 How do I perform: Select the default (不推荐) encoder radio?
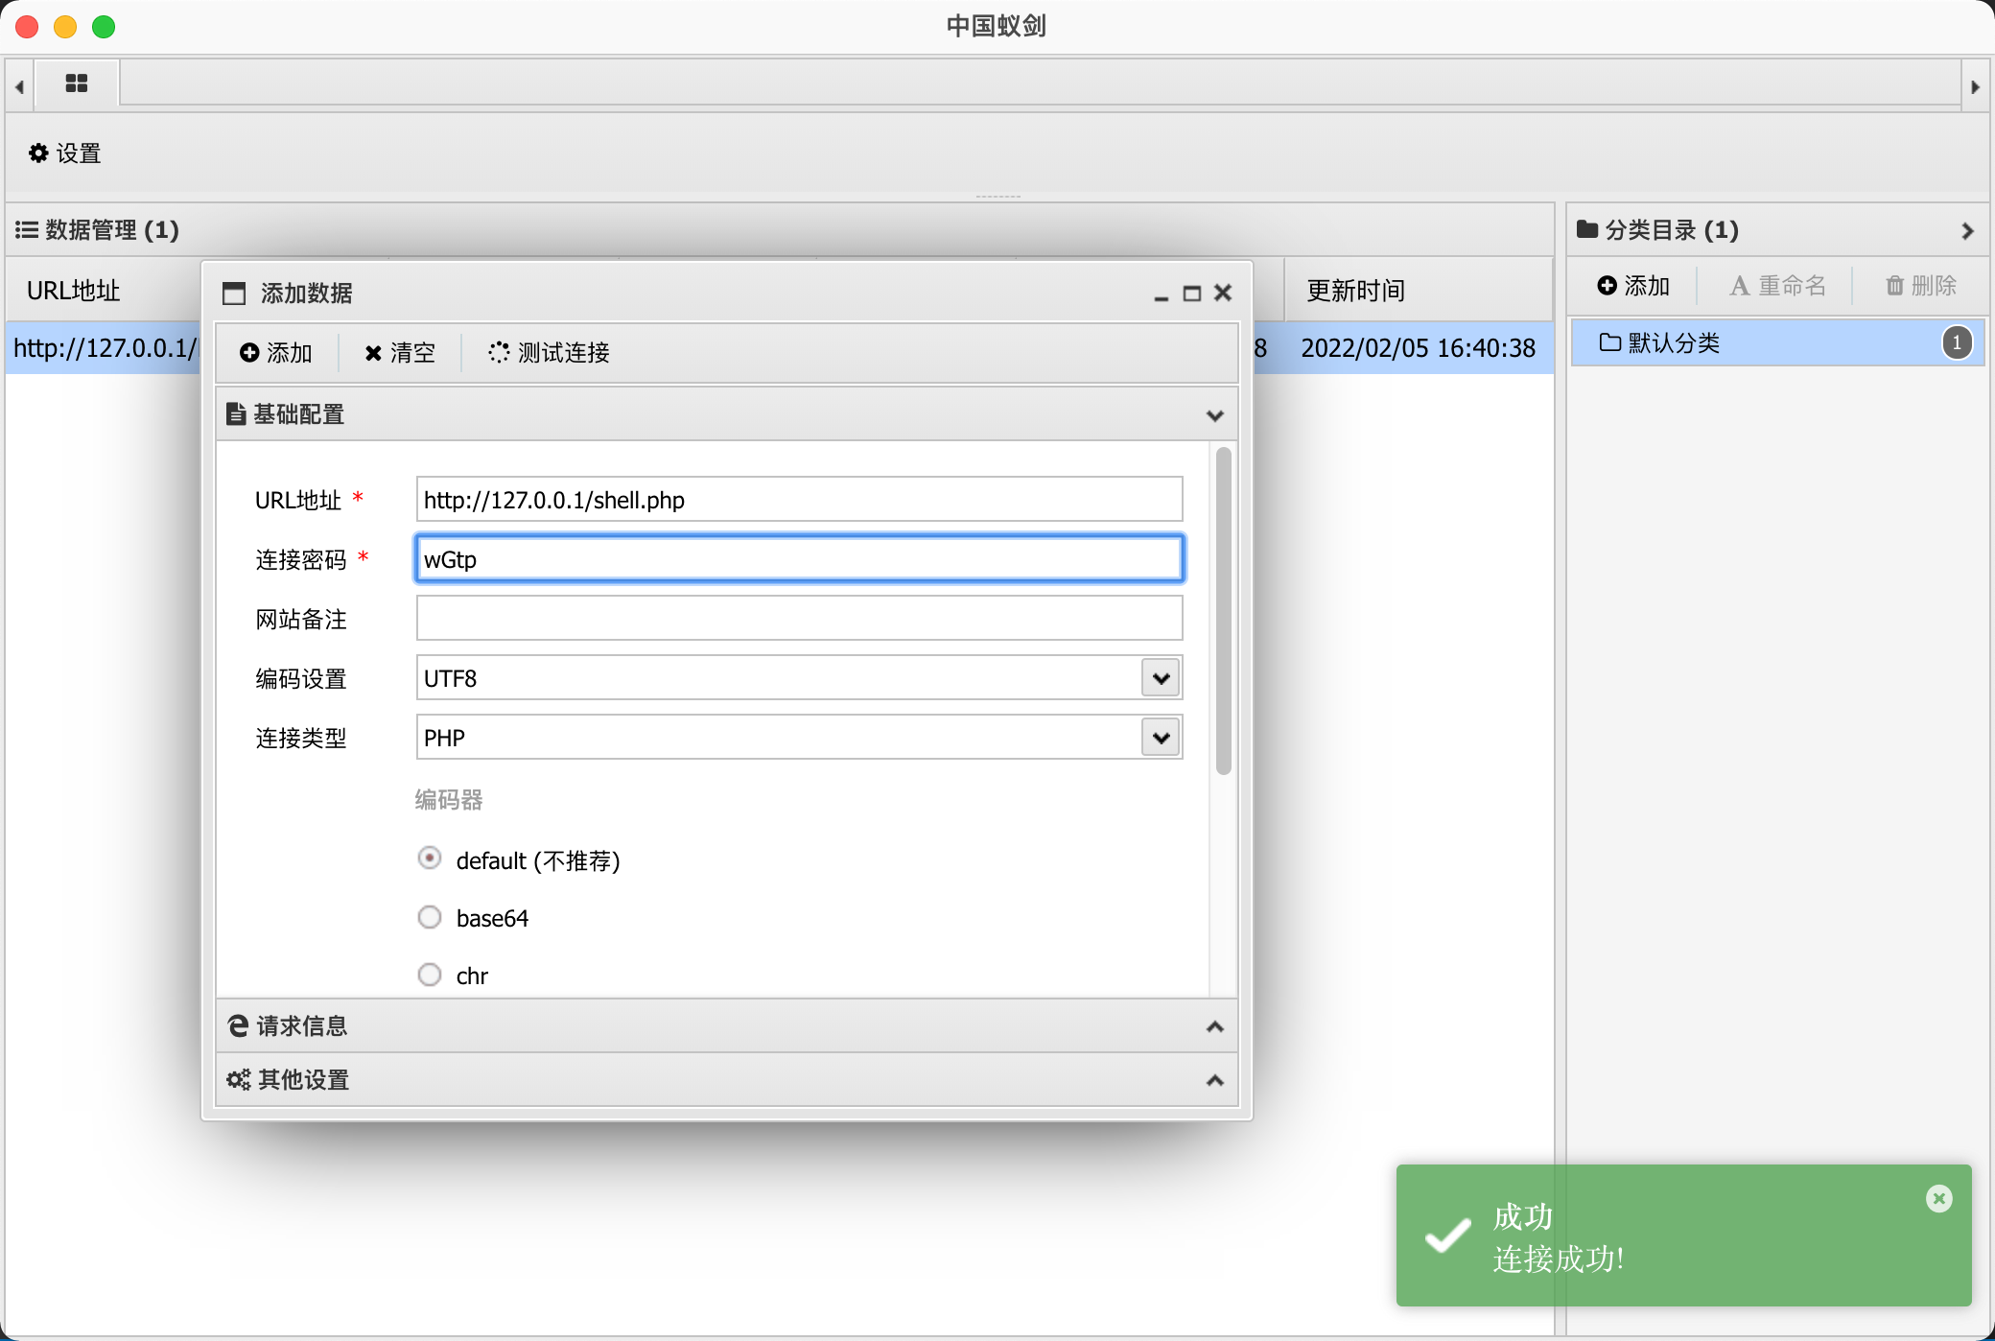point(430,859)
